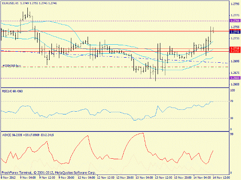Click the 14 Nov 12:00 time label

pyautogui.click(x=221, y=178)
